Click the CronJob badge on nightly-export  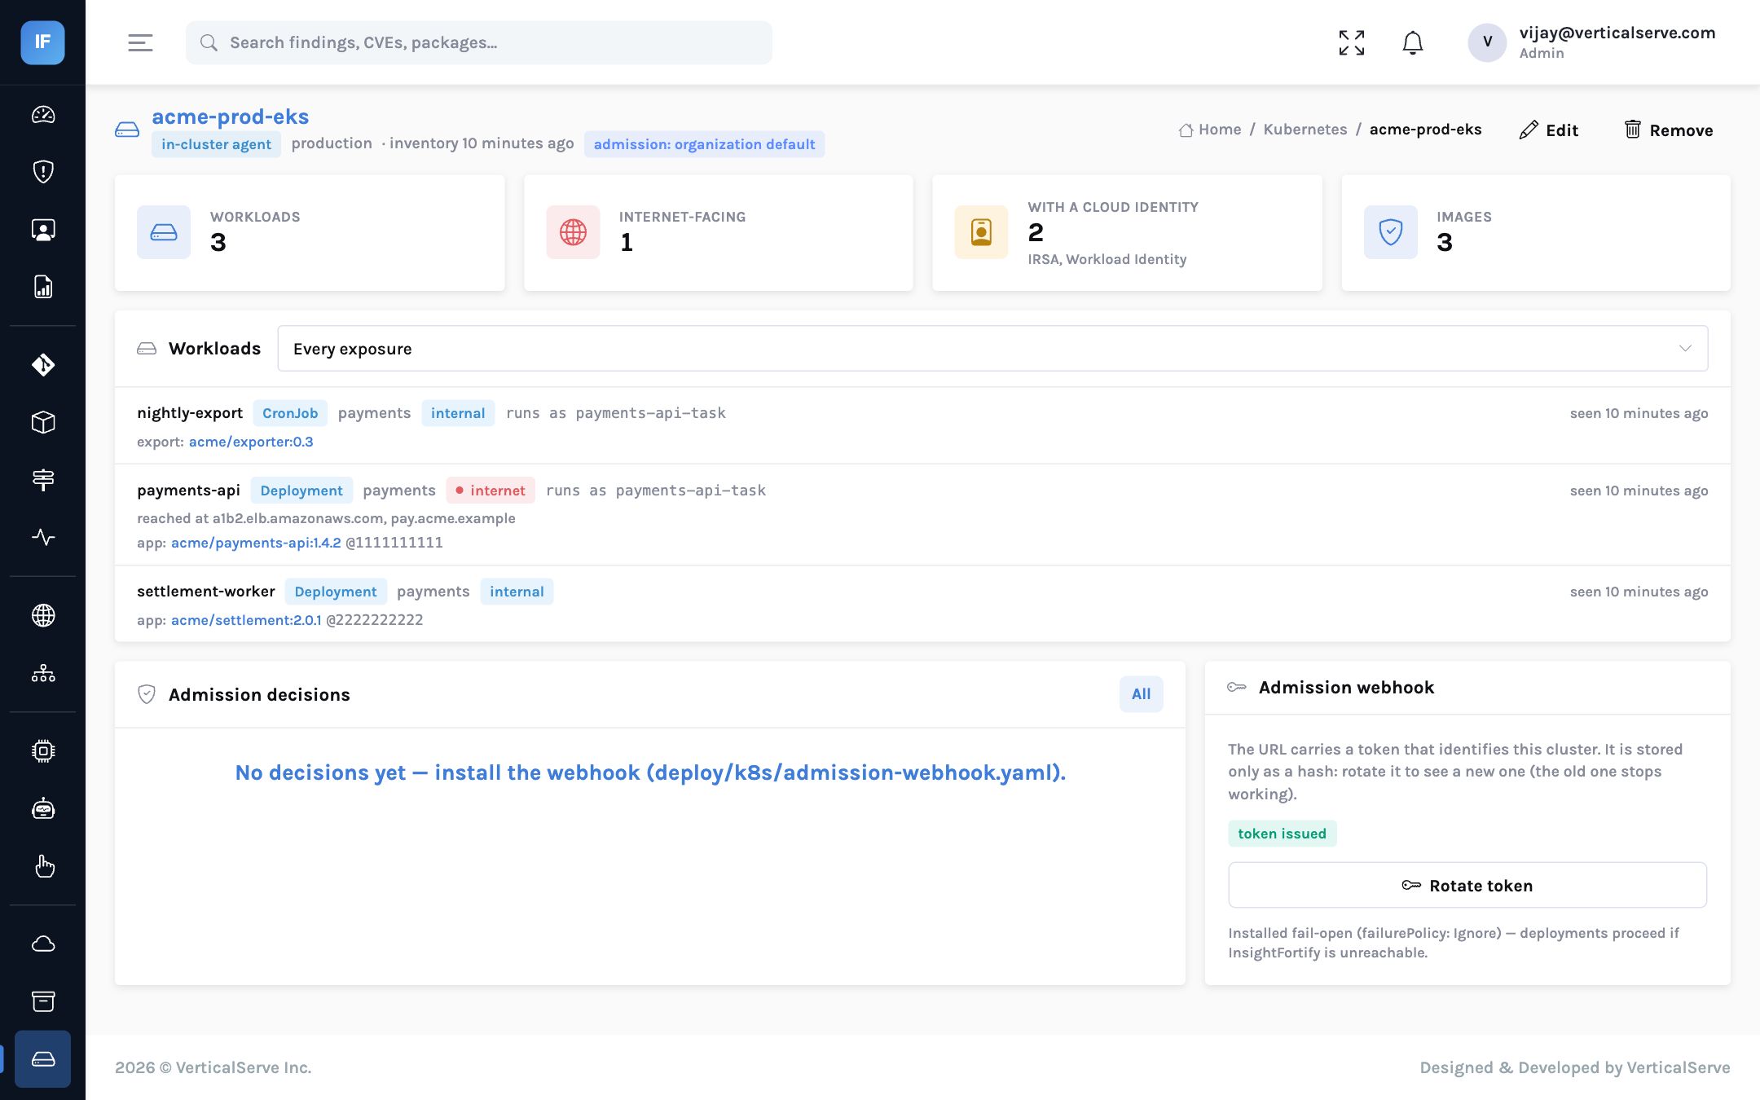(x=290, y=413)
